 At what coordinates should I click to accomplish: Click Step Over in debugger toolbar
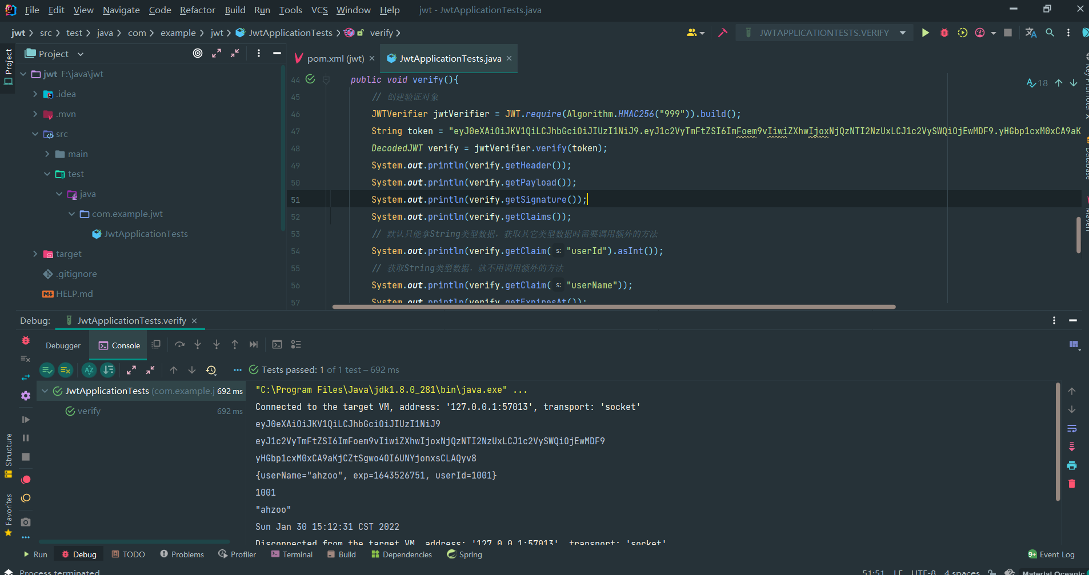click(x=179, y=344)
